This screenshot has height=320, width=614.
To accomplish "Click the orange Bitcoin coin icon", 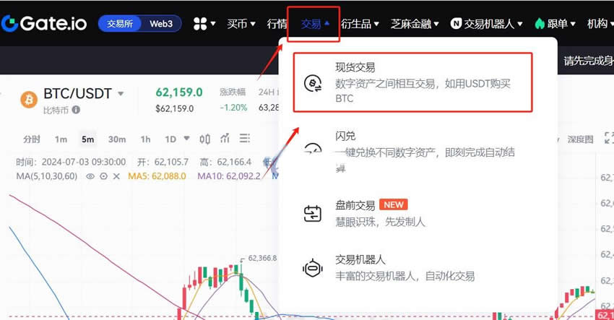I will coord(29,100).
